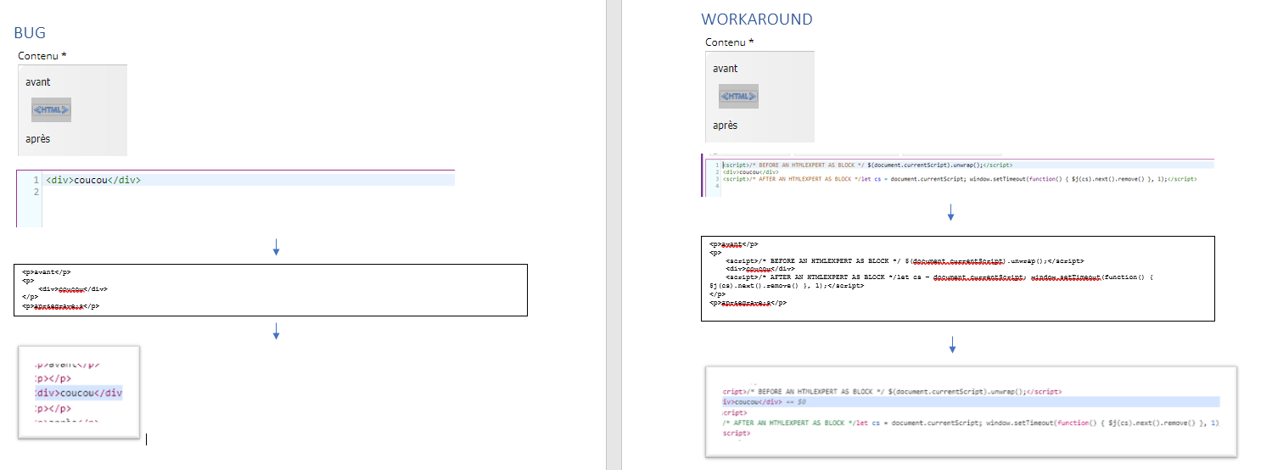Click the "Contenu *" label under WORKAROUND
Screen dimensions: 1261x470
(729, 42)
